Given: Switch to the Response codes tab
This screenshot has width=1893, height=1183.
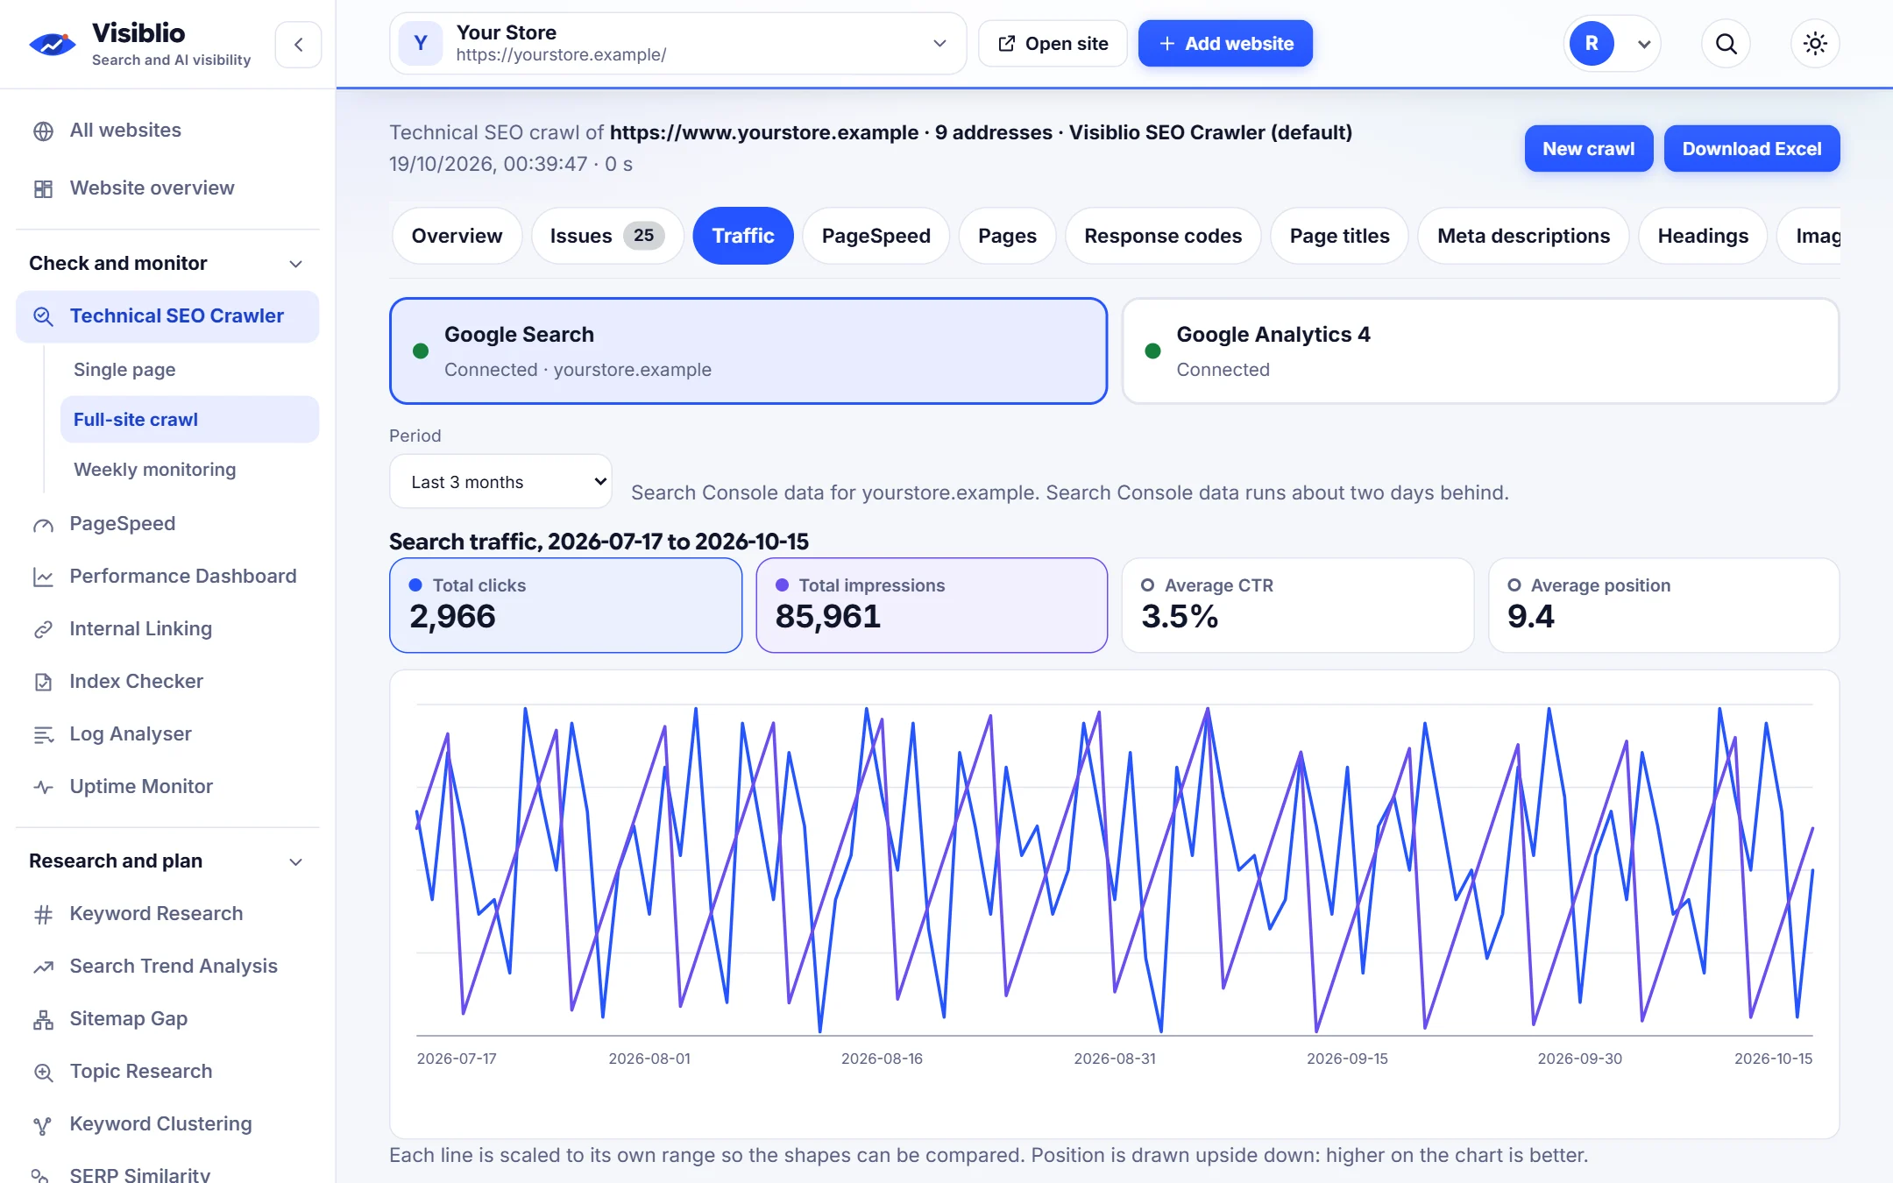Looking at the screenshot, I should [1162, 236].
